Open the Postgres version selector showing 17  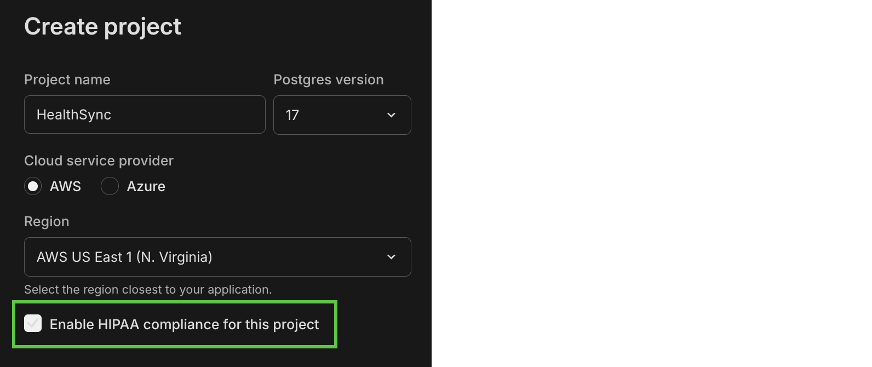pyautogui.click(x=342, y=115)
